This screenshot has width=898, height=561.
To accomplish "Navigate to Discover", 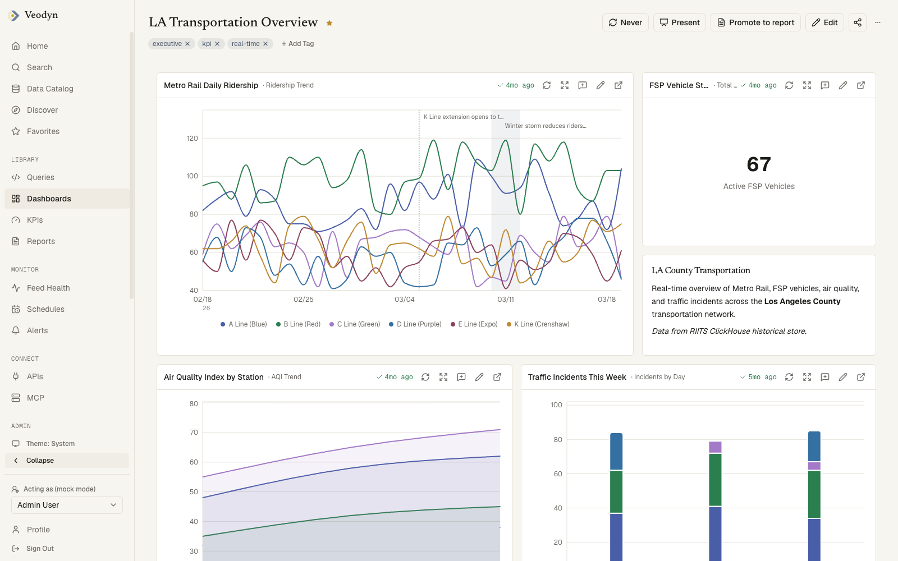I will click(x=67, y=110).
